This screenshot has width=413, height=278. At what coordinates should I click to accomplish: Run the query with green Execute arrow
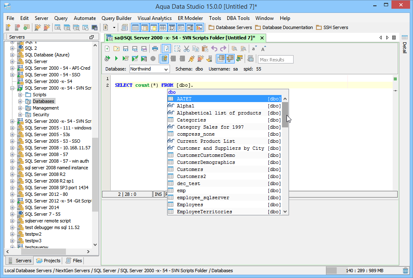pyautogui.click(x=117, y=59)
